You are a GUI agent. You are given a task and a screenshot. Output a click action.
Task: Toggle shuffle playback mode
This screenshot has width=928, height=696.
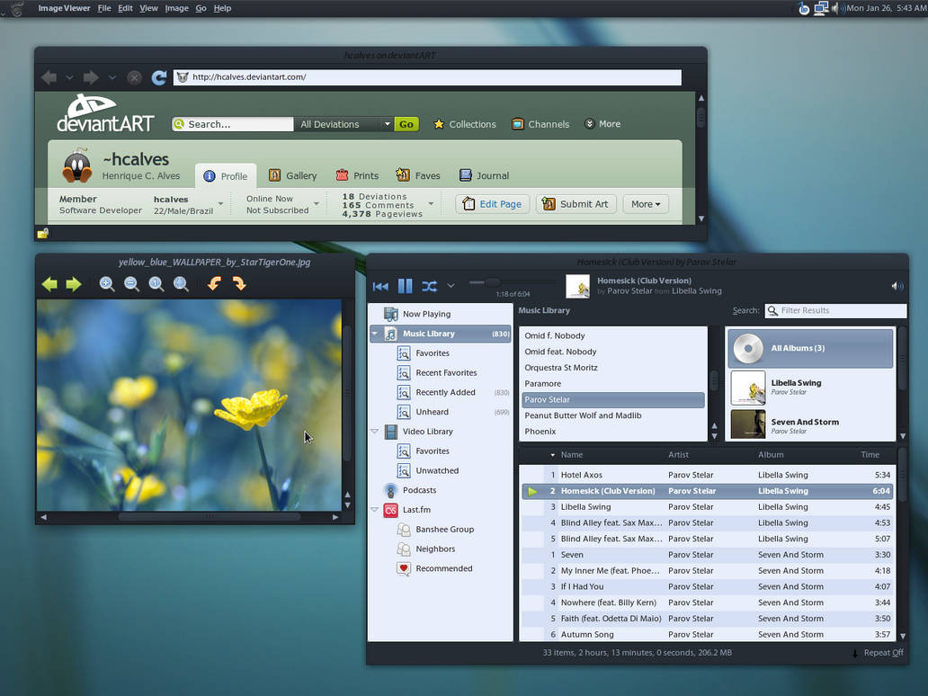click(x=430, y=287)
